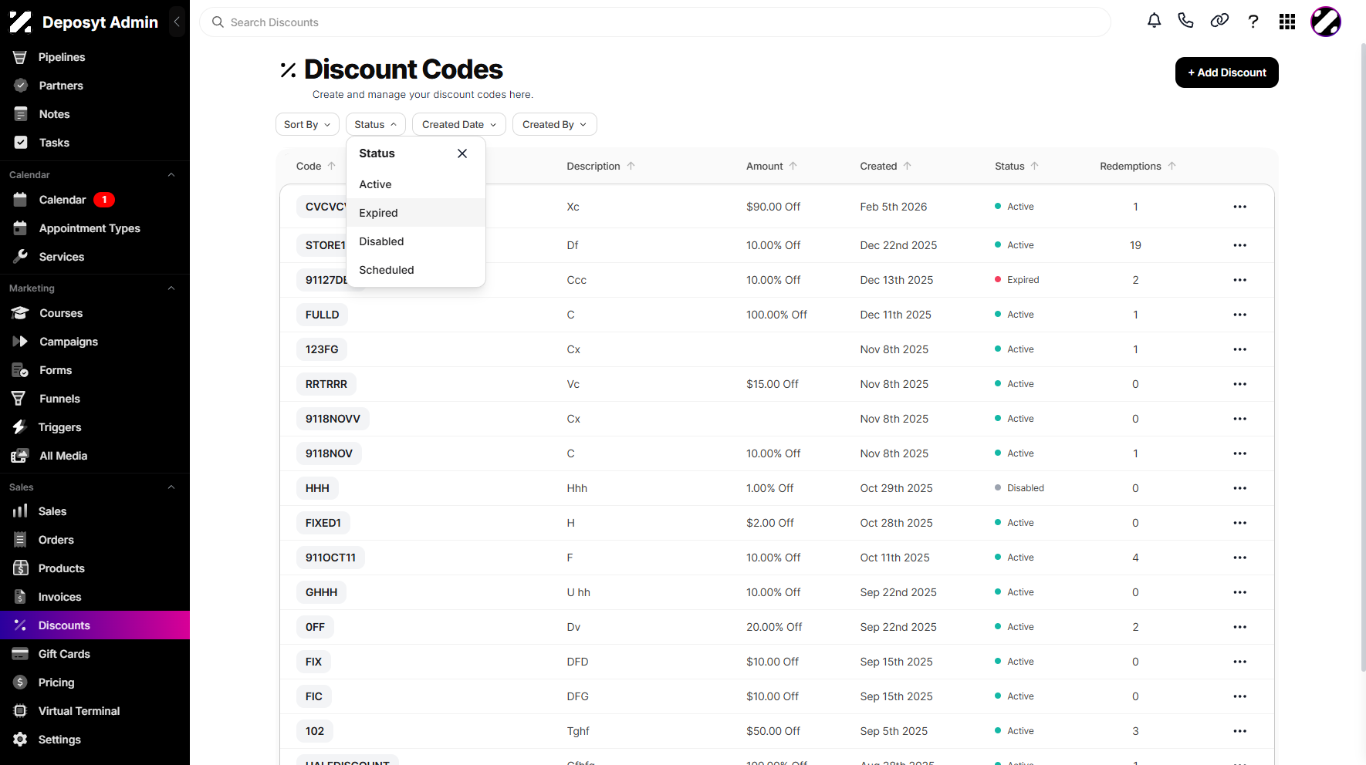The image size is (1366, 765).
Task: Click the 911OCT11 discount code
Action: 330,558
